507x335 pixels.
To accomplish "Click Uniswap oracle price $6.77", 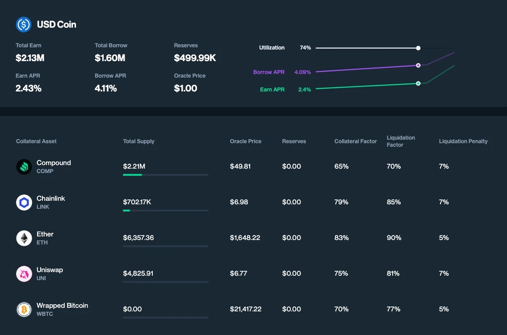I will 239,273.
